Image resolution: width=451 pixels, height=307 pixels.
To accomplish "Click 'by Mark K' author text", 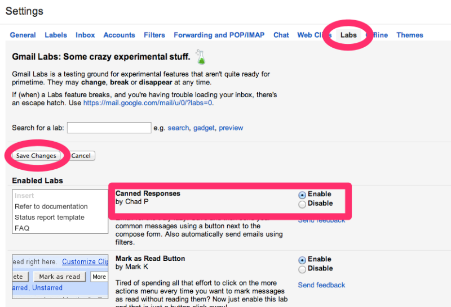I will coord(132,267).
